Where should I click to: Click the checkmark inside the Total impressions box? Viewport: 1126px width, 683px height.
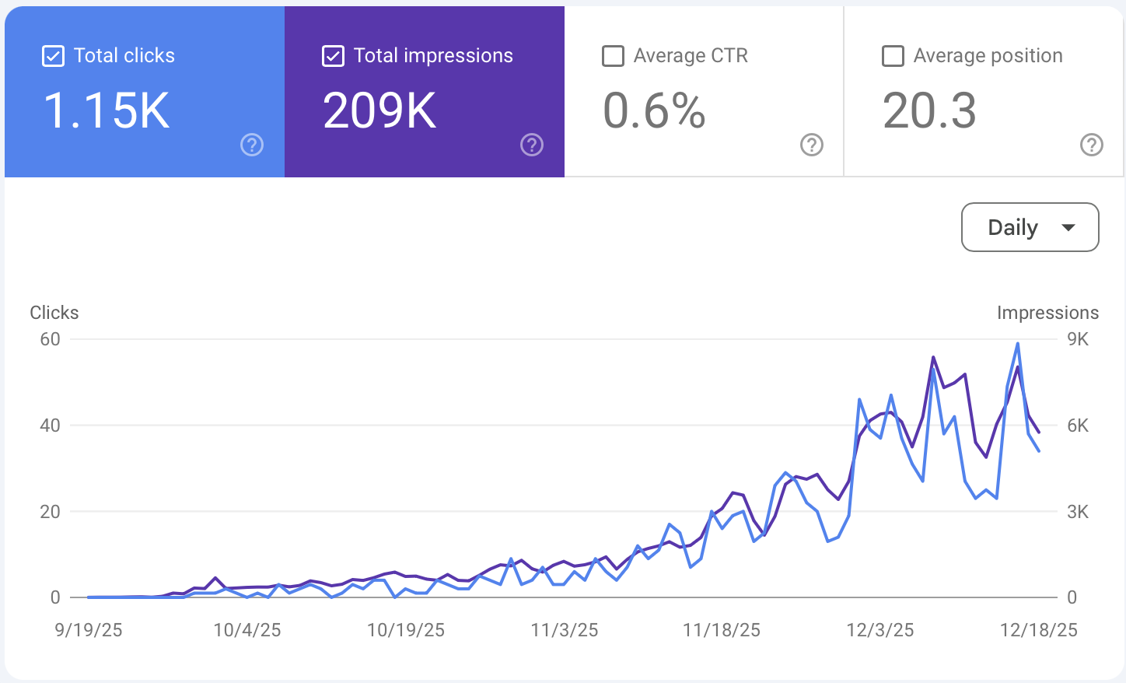click(333, 56)
